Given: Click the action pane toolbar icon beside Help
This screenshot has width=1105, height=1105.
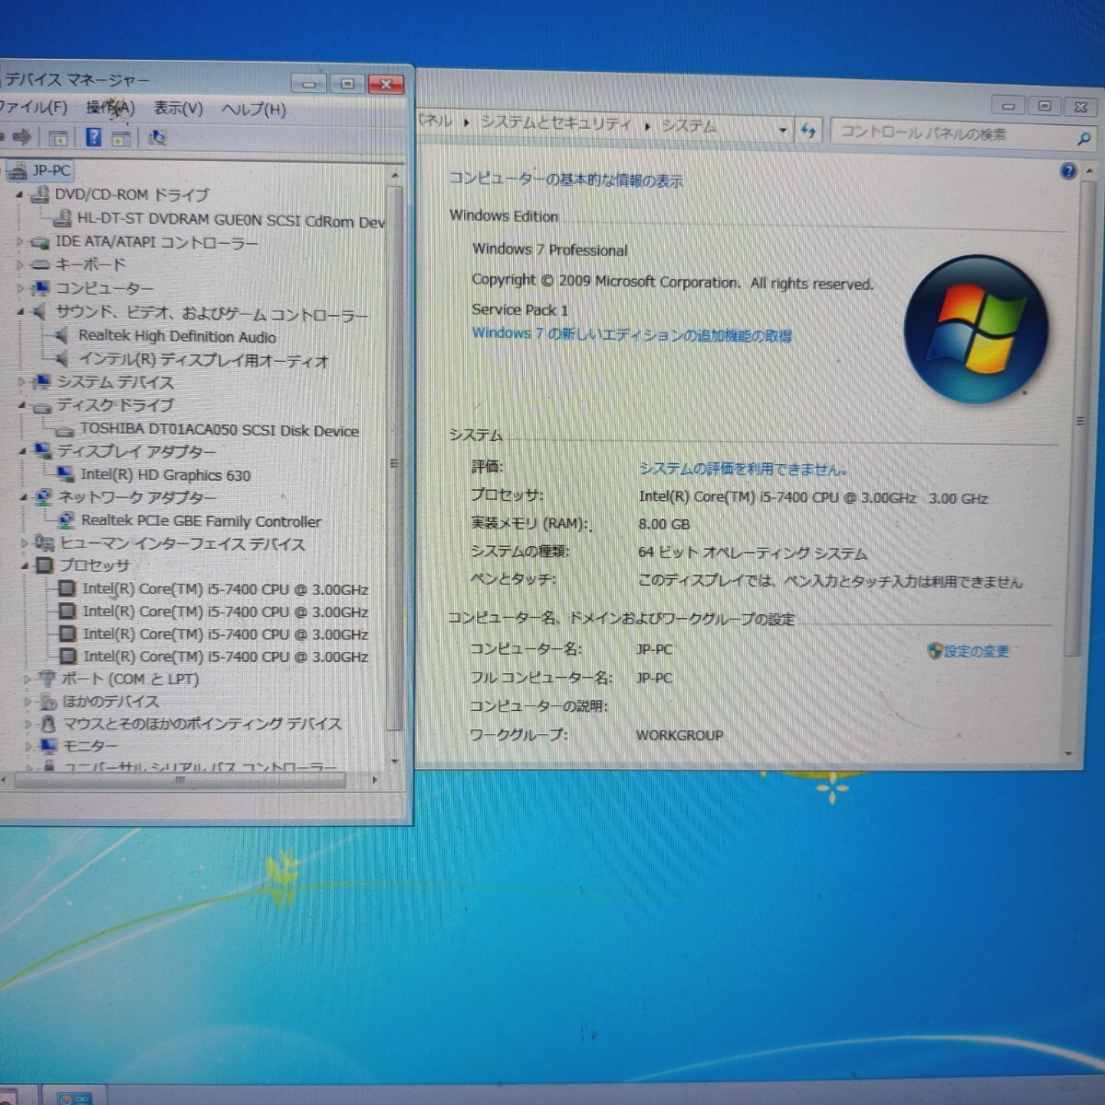Looking at the screenshot, I should (121, 139).
